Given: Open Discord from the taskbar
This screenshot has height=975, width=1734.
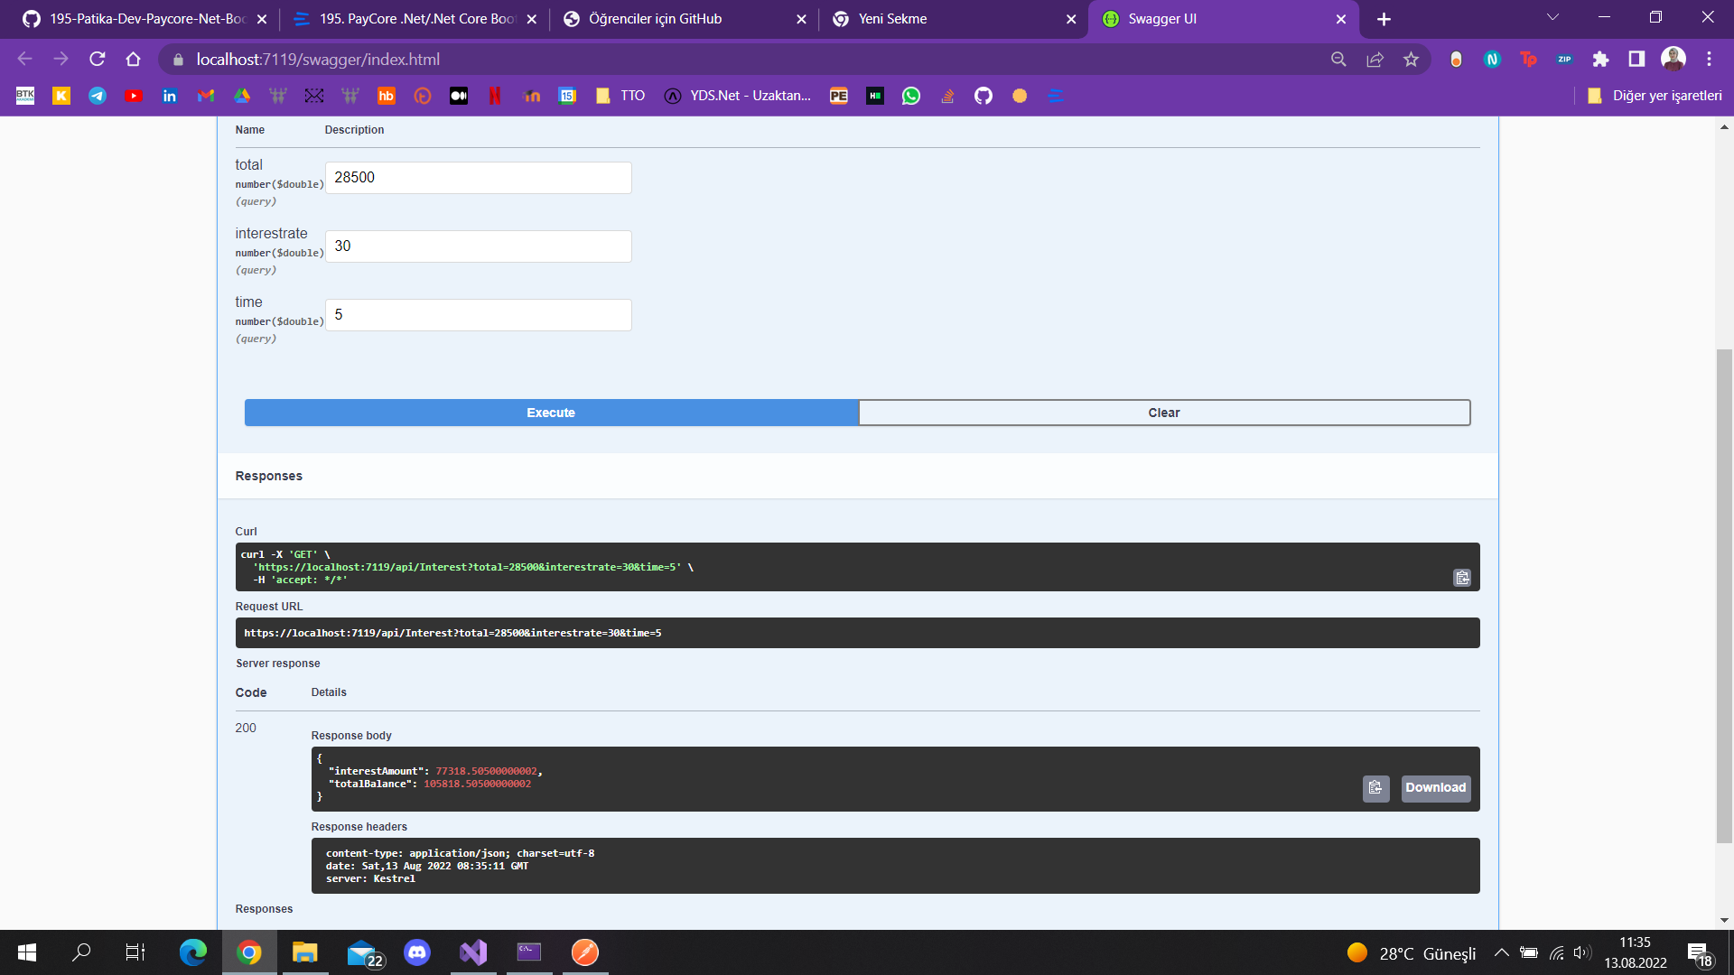Looking at the screenshot, I should tap(417, 952).
